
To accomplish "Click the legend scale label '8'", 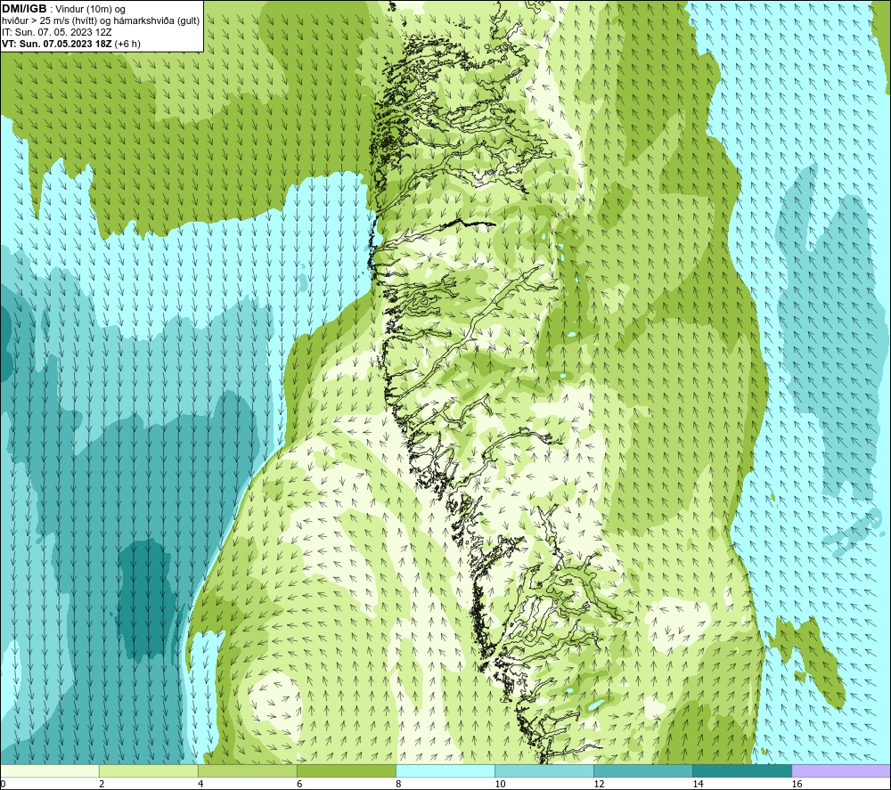I will click(x=398, y=785).
